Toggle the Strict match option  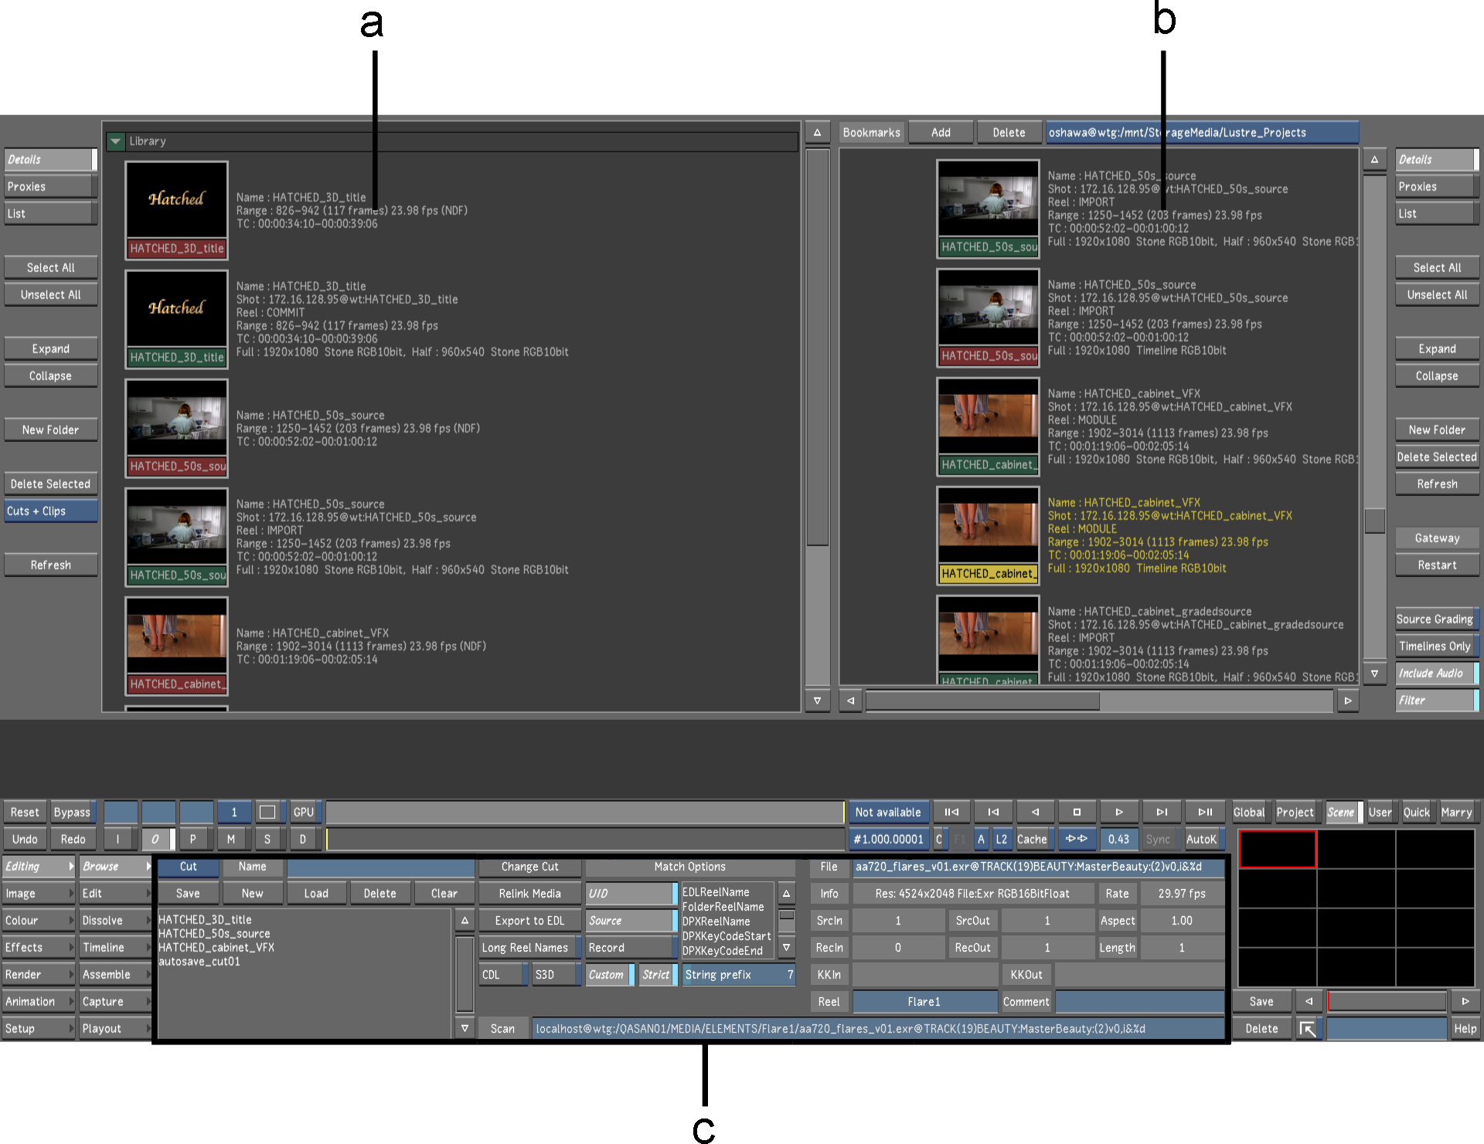tap(656, 975)
